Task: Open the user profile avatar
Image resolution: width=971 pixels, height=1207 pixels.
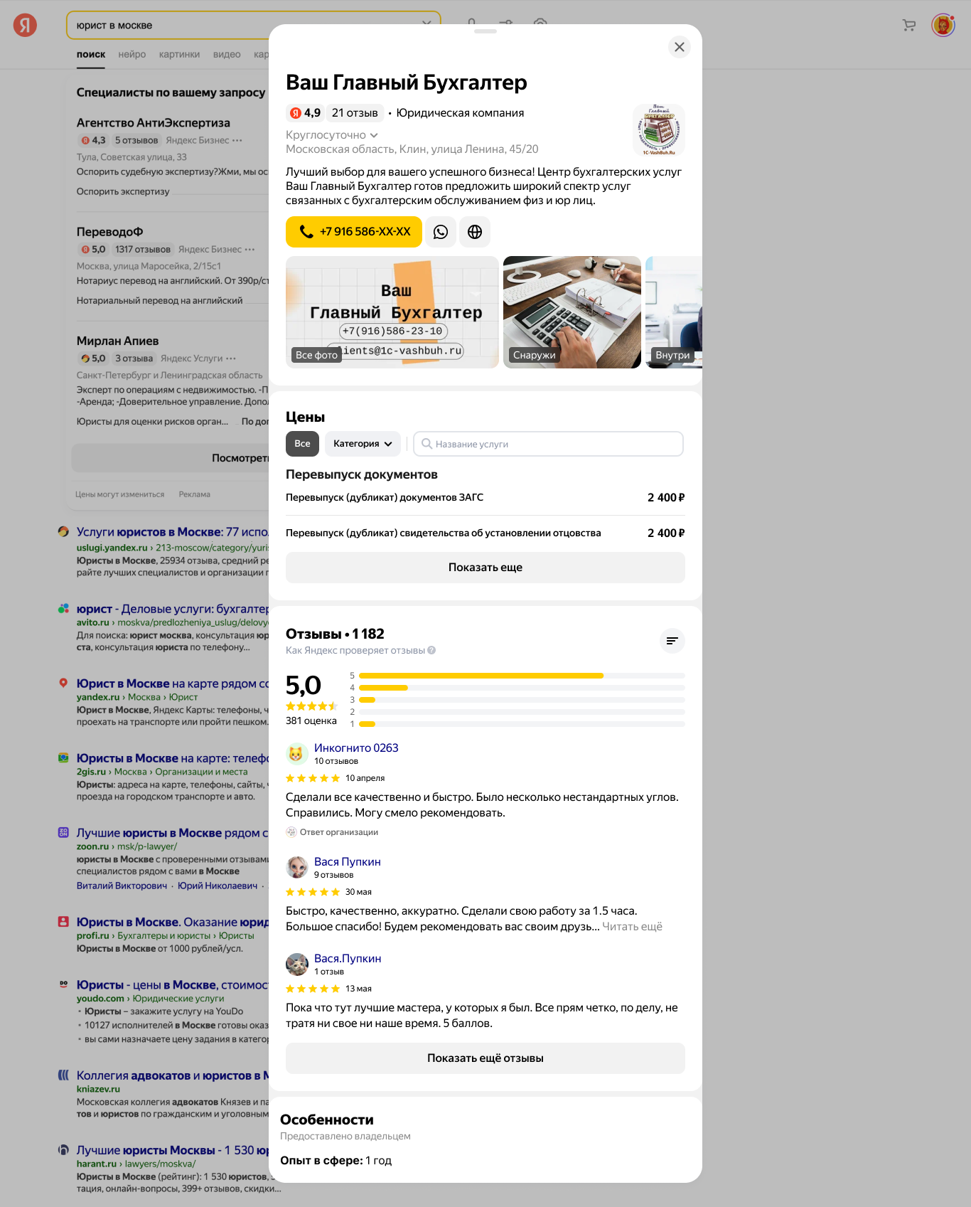Action: pos(943,26)
